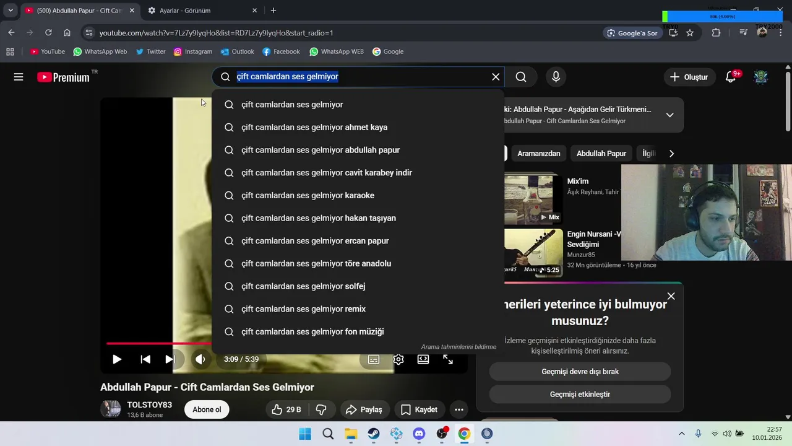Skip to previous video in playlist
Screen dimensions: 792x446
pos(145,359)
